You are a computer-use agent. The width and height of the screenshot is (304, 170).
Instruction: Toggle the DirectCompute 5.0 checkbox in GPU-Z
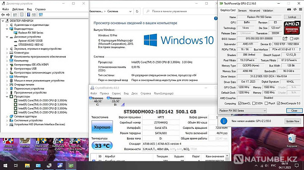tap(279, 104)
